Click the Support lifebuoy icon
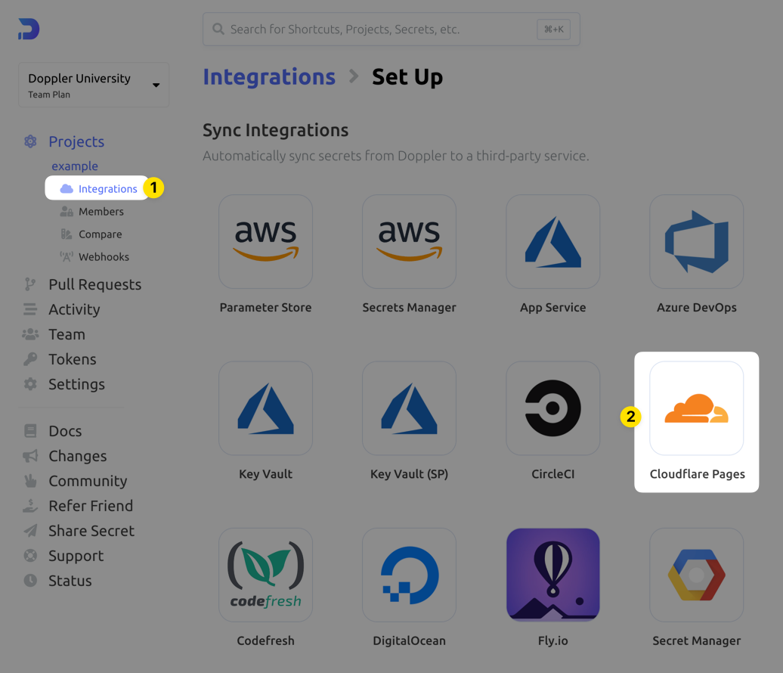 point(30,556)
